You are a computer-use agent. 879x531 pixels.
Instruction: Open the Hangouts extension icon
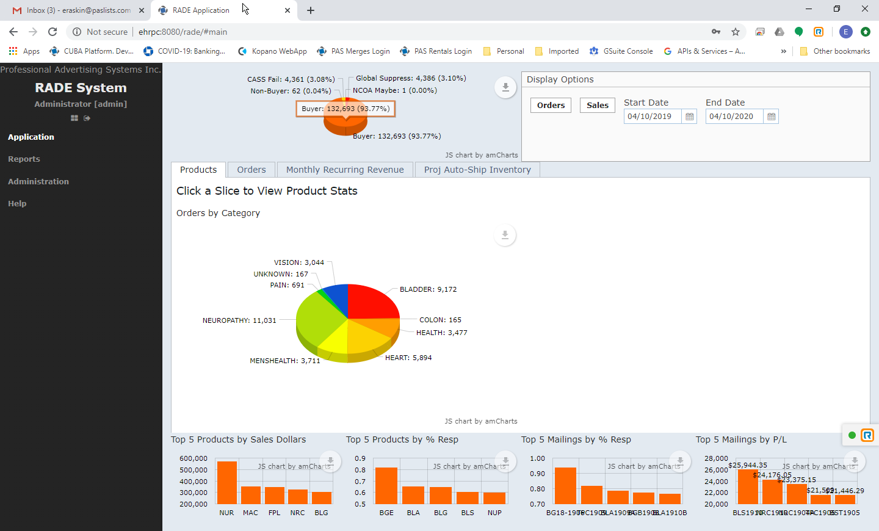coord(799,32)
